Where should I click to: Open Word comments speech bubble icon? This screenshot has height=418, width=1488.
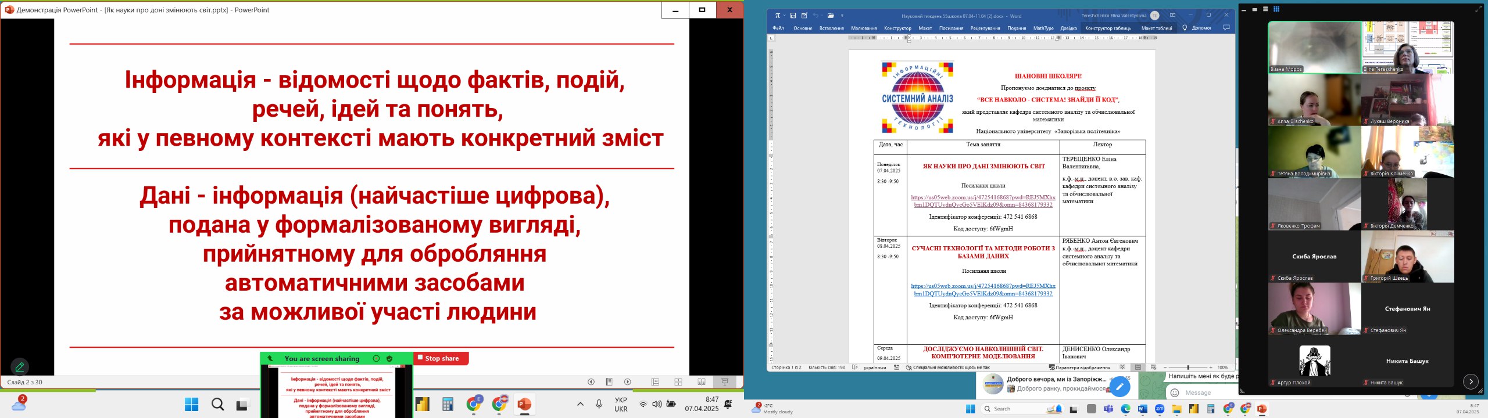click(x=1226, y=28)
